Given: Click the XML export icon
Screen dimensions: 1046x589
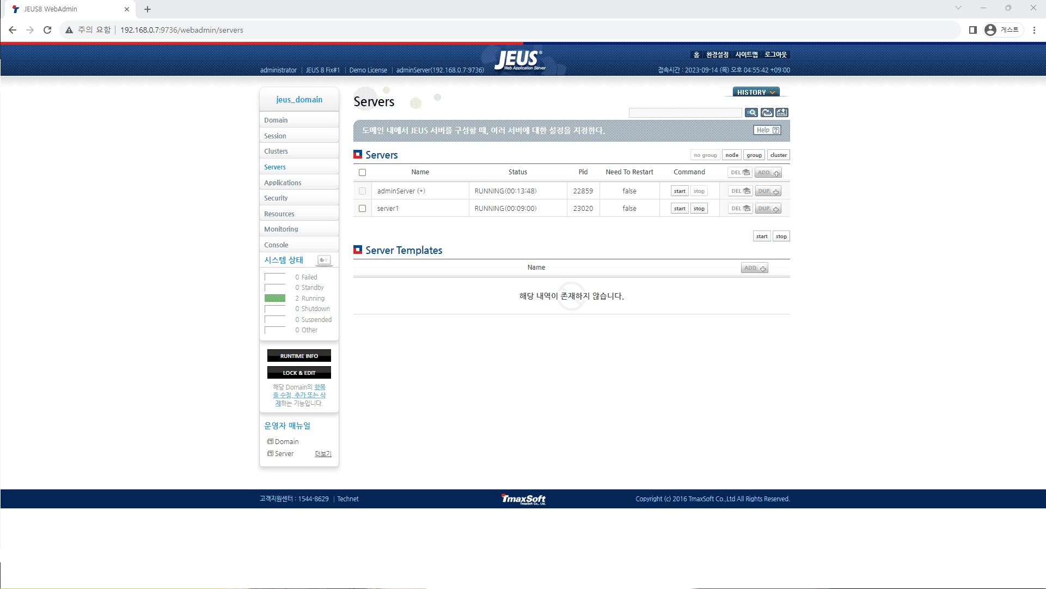Looking at the screenshot, I should (x=782, y=113).
